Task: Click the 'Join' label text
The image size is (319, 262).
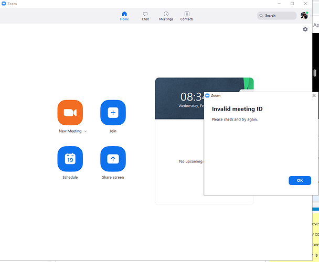Action: click(x=113, y=131)
